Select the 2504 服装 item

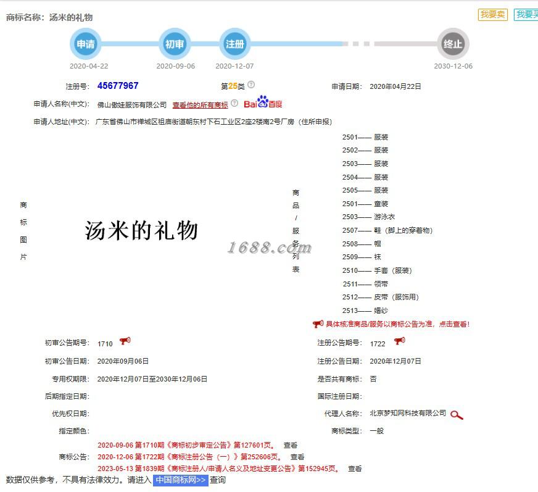pos(365,177)
